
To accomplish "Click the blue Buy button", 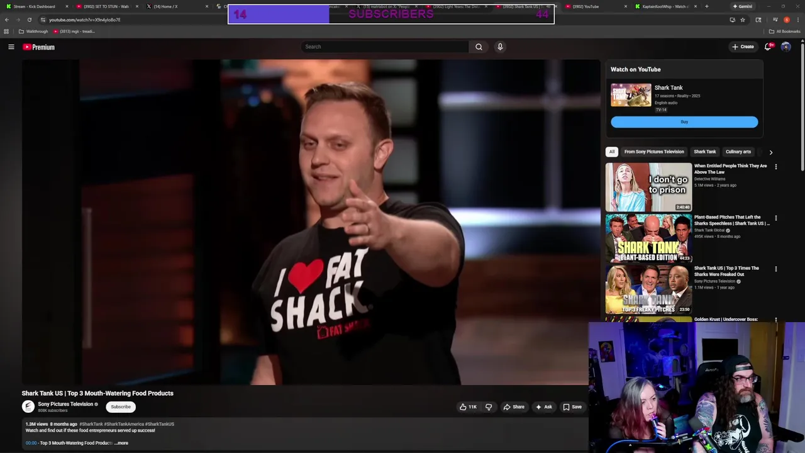I will coord(684,122).
